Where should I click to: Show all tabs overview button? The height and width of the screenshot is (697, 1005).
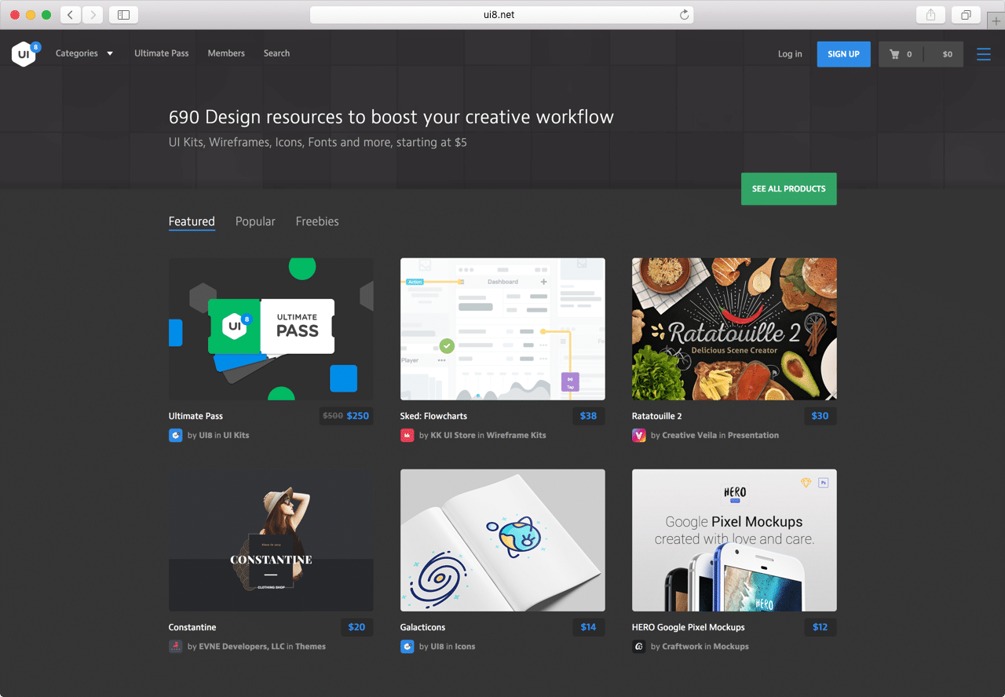point(966,15)
